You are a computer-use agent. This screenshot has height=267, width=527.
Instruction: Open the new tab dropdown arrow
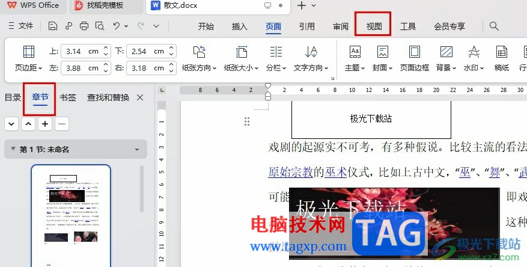314,5
